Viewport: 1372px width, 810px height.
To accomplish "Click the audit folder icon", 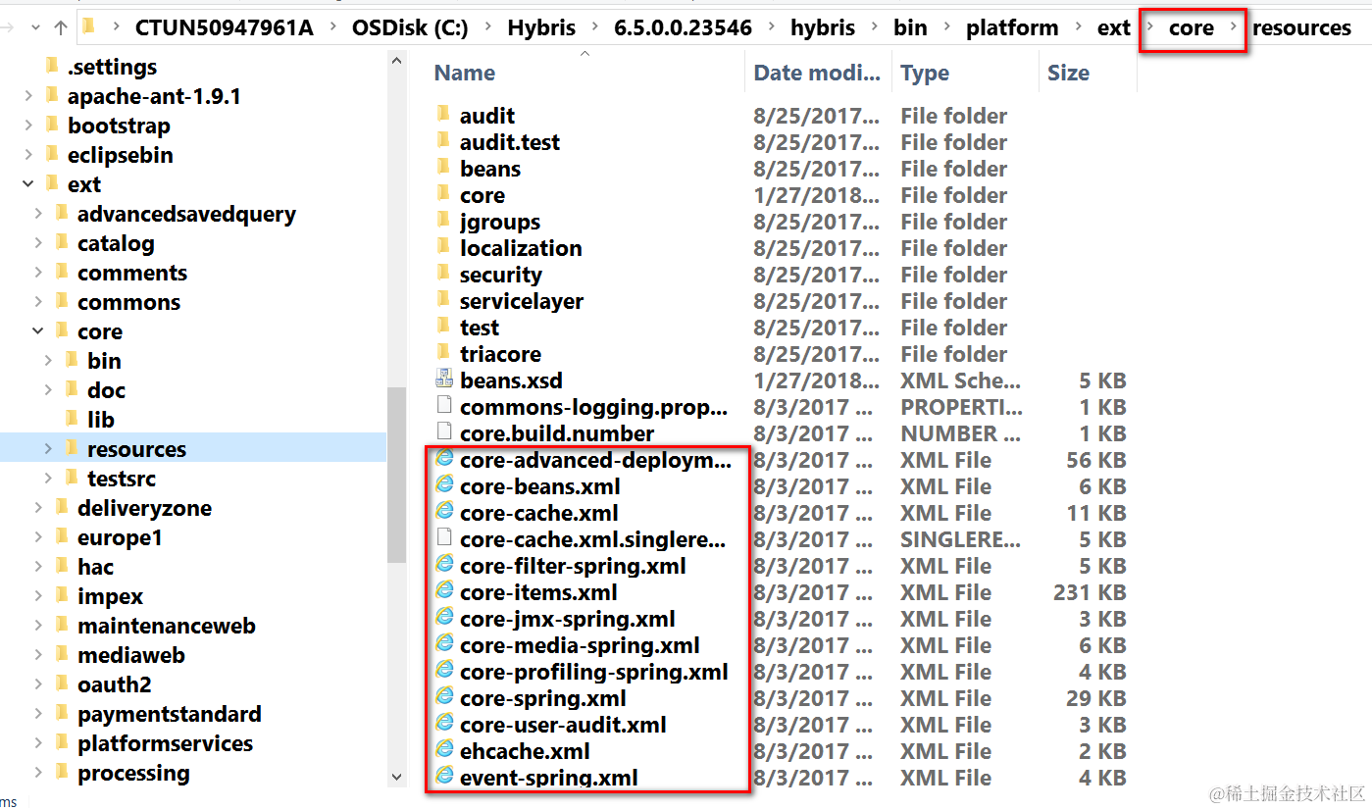I will (x=443, y=115).
